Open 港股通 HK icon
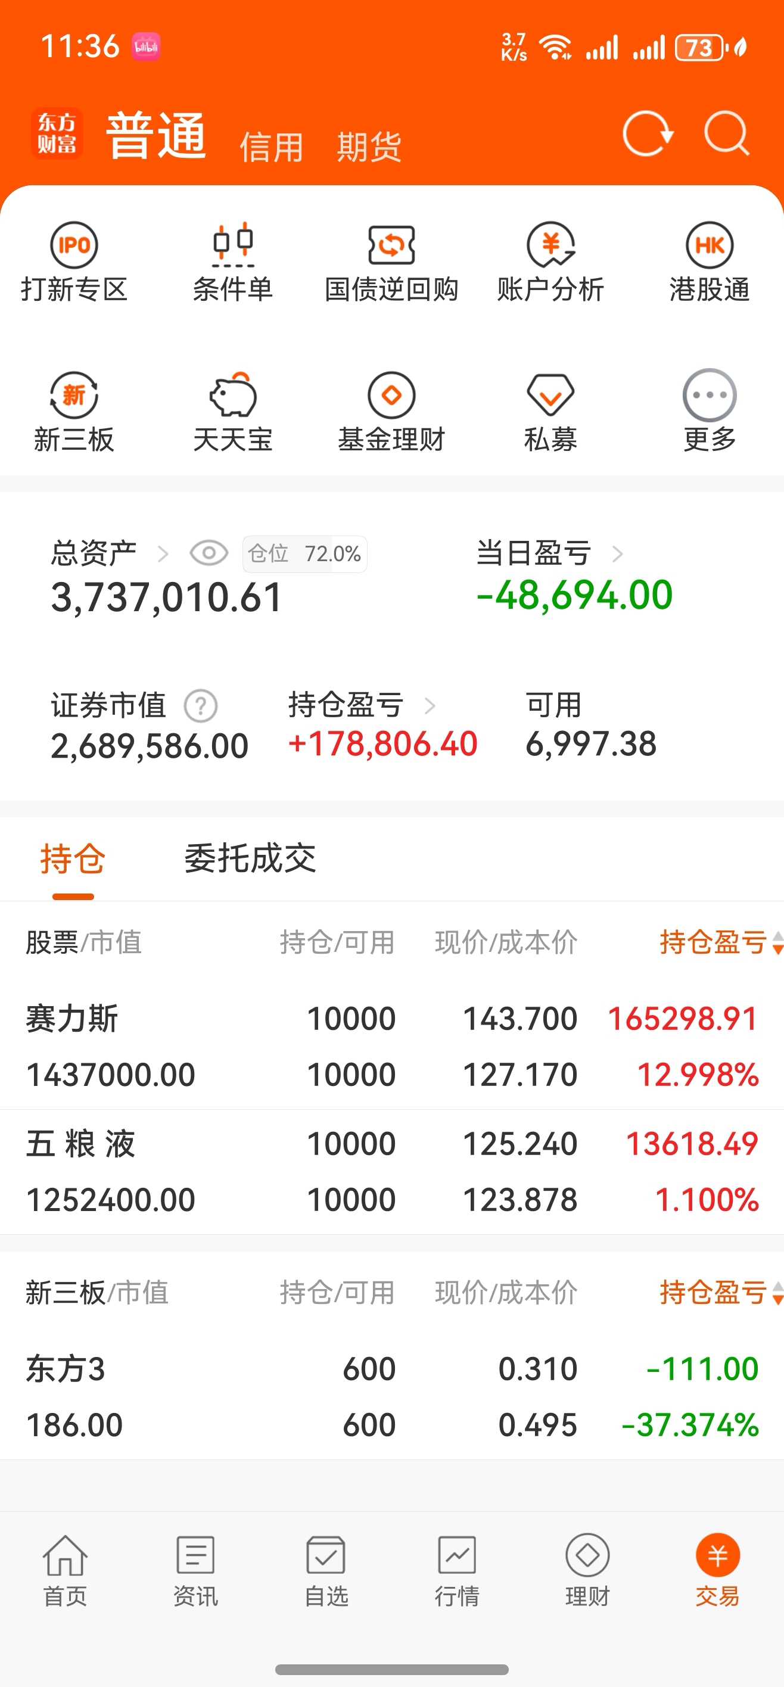This screenshot has height=1687, width=784. 710,245
